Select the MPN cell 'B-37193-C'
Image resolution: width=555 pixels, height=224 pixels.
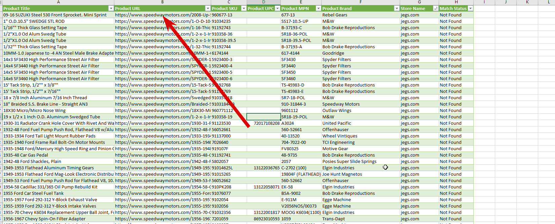coord(301,27)
